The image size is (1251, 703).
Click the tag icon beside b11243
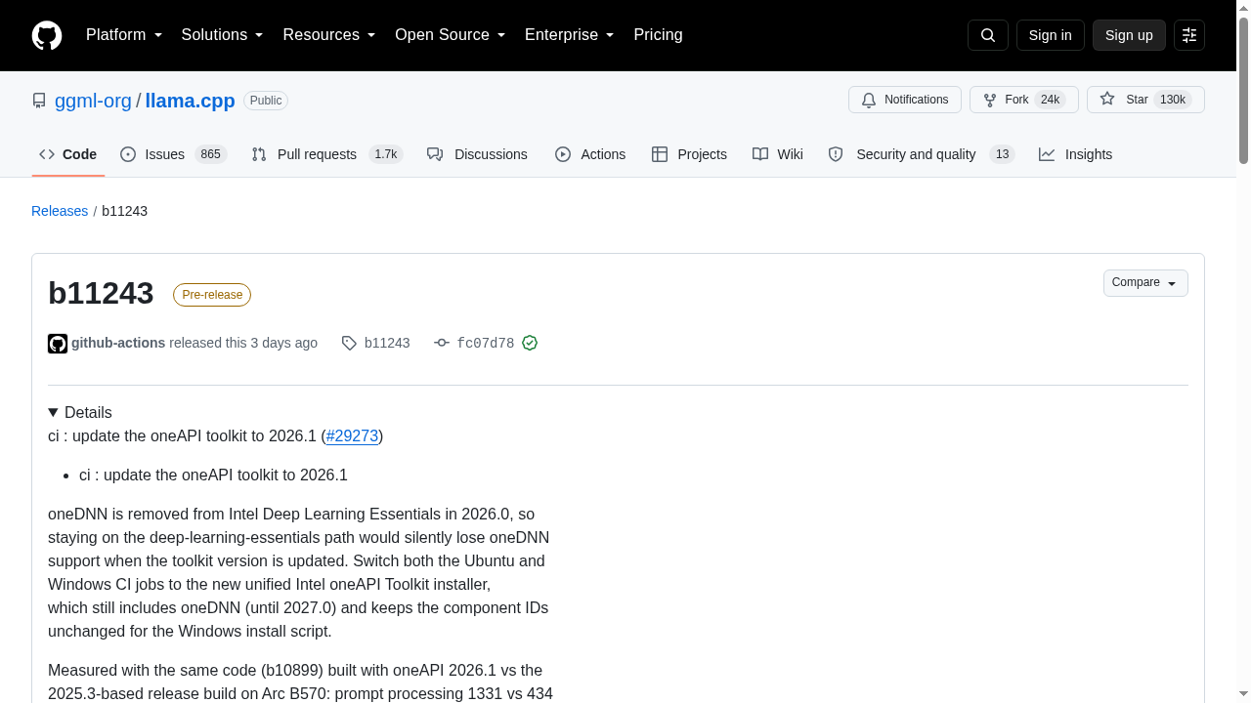click(349, 344)
